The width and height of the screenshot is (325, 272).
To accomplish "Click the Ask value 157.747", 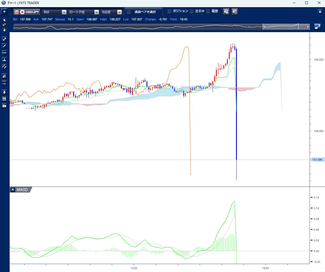I will pos(47,19).
